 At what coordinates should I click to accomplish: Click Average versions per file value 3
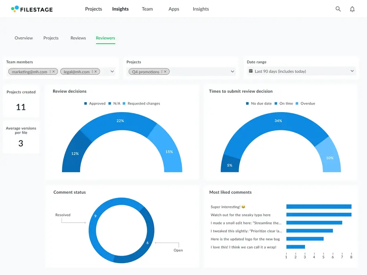coord(21,143)
